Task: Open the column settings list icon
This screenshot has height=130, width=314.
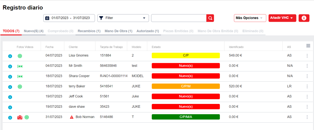Action: (308, 46)
